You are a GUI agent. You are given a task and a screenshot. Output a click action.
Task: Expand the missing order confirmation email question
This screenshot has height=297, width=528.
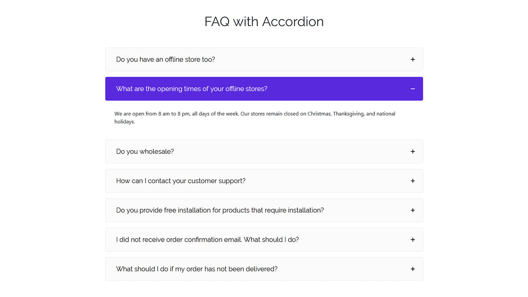(x=264, y=239)
